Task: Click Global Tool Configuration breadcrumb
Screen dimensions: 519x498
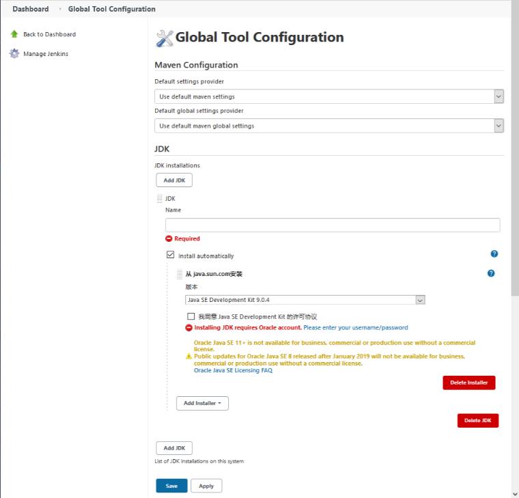Action: [x=111, y=9]
